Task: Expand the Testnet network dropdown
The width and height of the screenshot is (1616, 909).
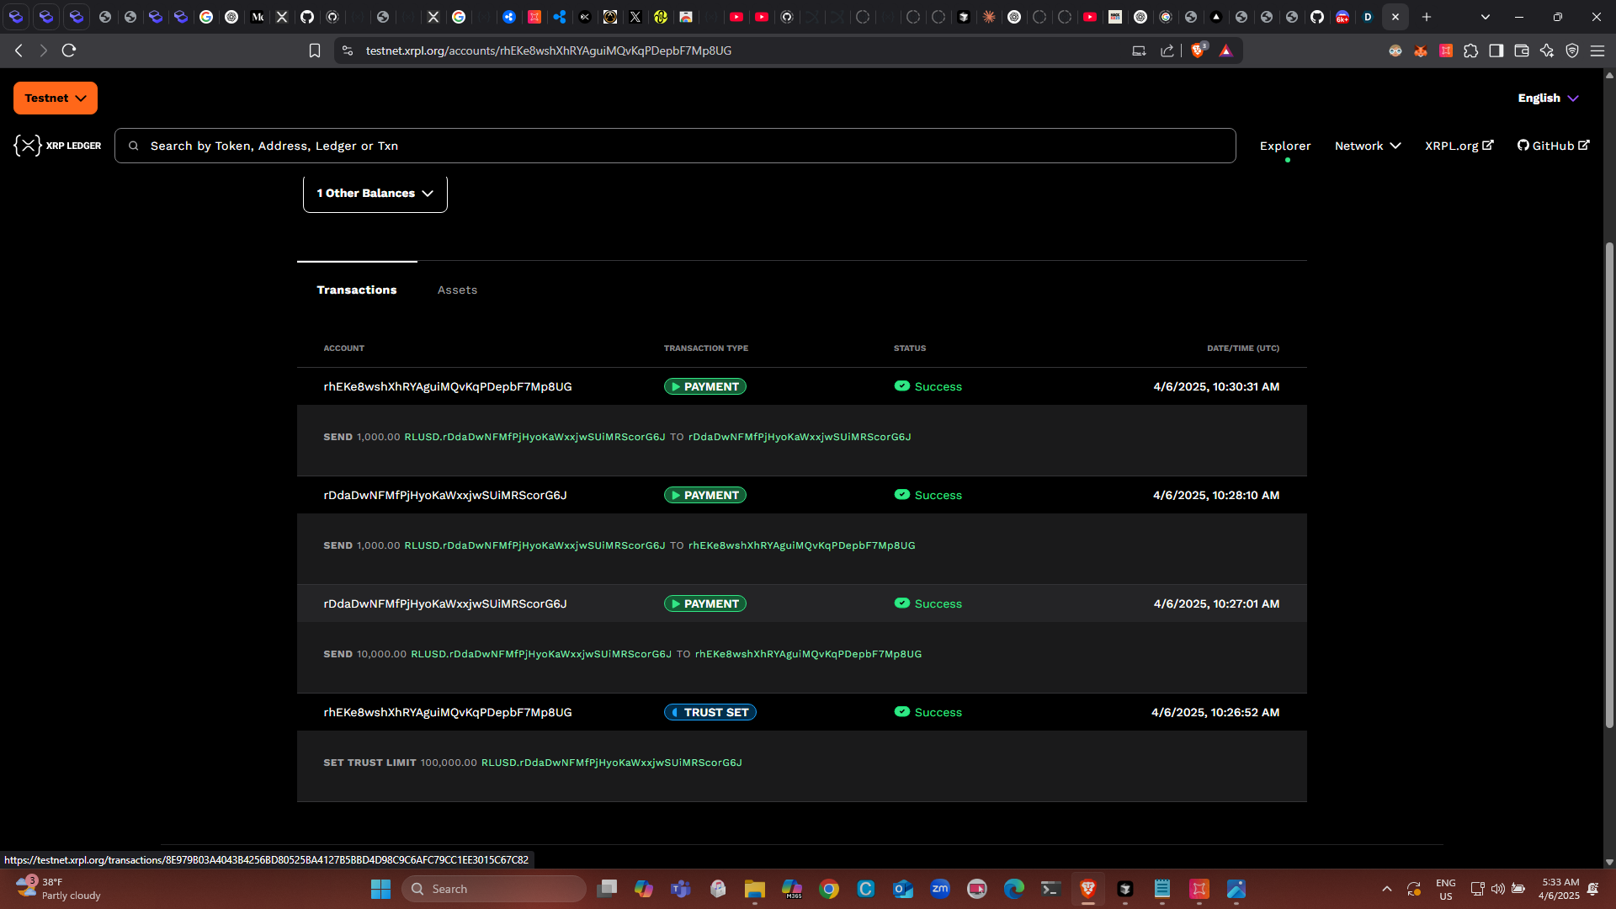Action: (56, 98)
